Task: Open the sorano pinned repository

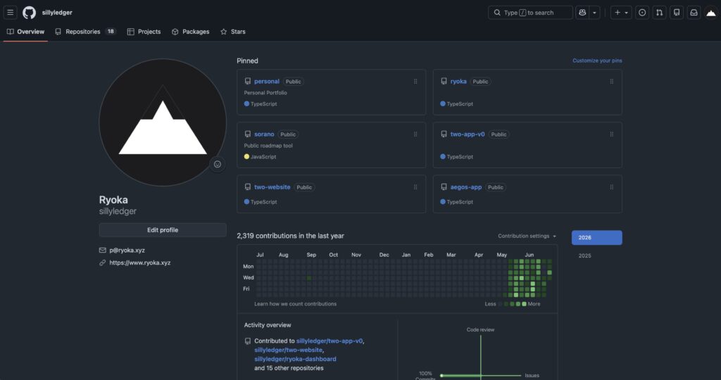Action: 264,134
